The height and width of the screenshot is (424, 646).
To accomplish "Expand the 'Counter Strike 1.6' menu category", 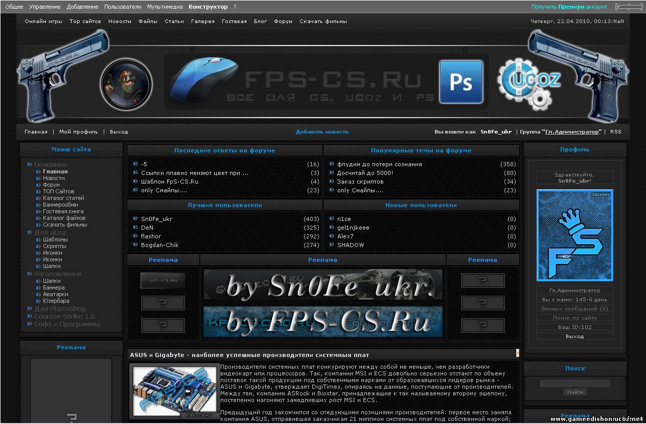I will [x=64, y=317].
